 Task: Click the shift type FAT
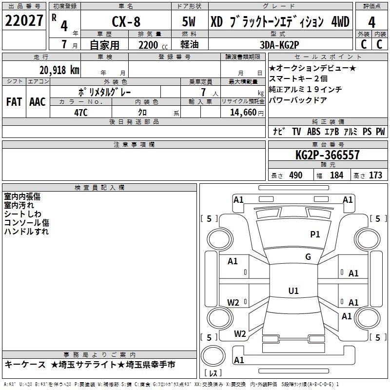pos(14,102)
